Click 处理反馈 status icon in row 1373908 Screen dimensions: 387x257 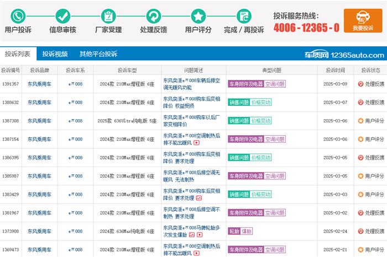point(360,231)
